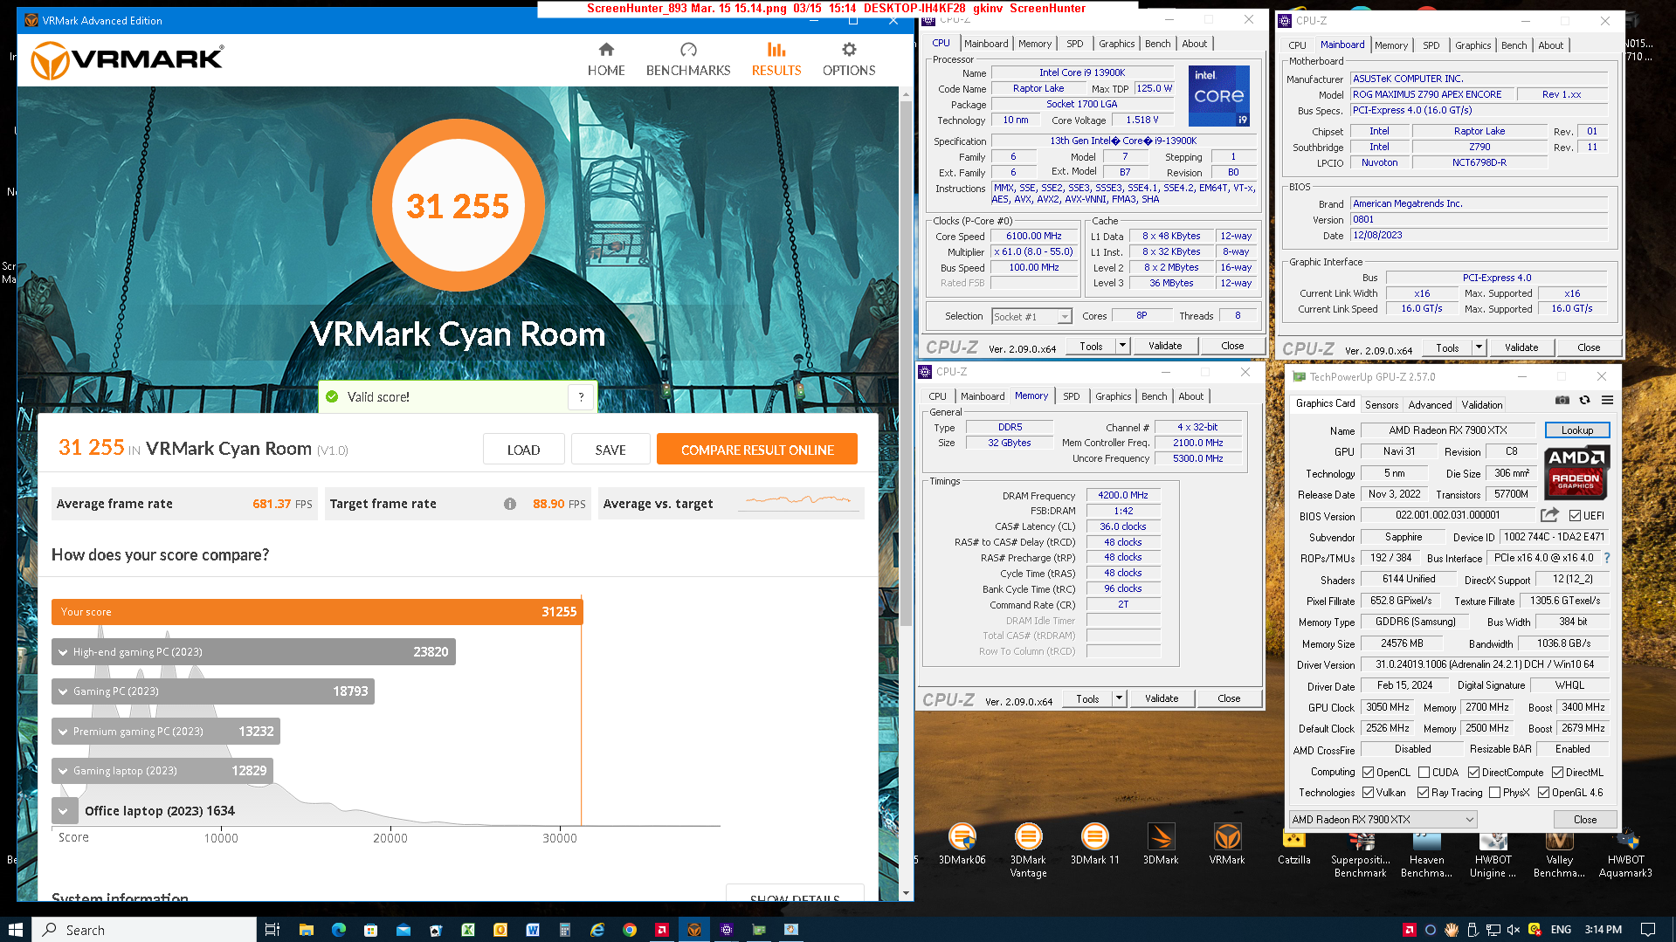Click the Bus Interface question mark in GPU-Z
The width and height of the screenshot is (1676, 942).
pos(1606,558)
